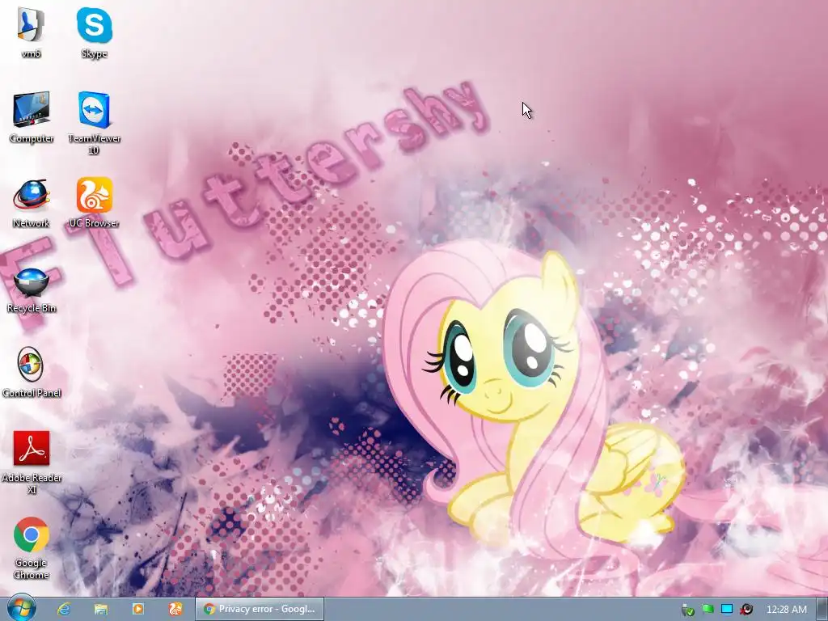Click the green flag tray icon
Screen dimensions: 828x621
708,610
